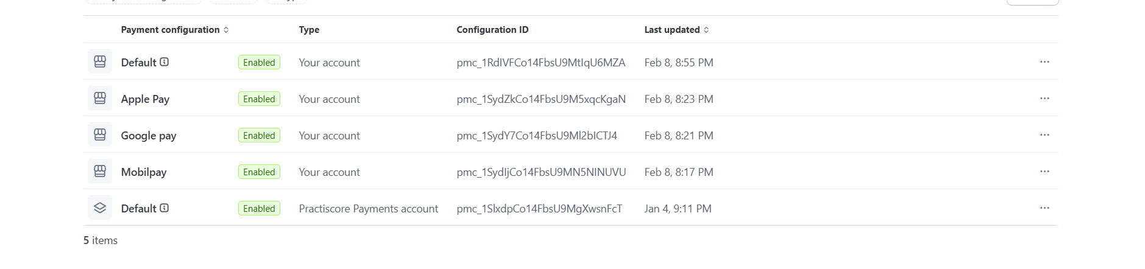Select the Google pay configuration ID text
Viewport: 1145px width, 269px height.
click(536, 136)
